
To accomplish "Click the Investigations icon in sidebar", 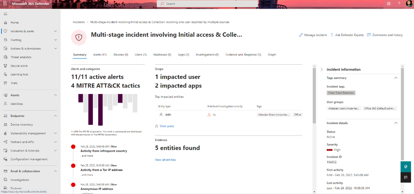I will click(x=5, y=180).
